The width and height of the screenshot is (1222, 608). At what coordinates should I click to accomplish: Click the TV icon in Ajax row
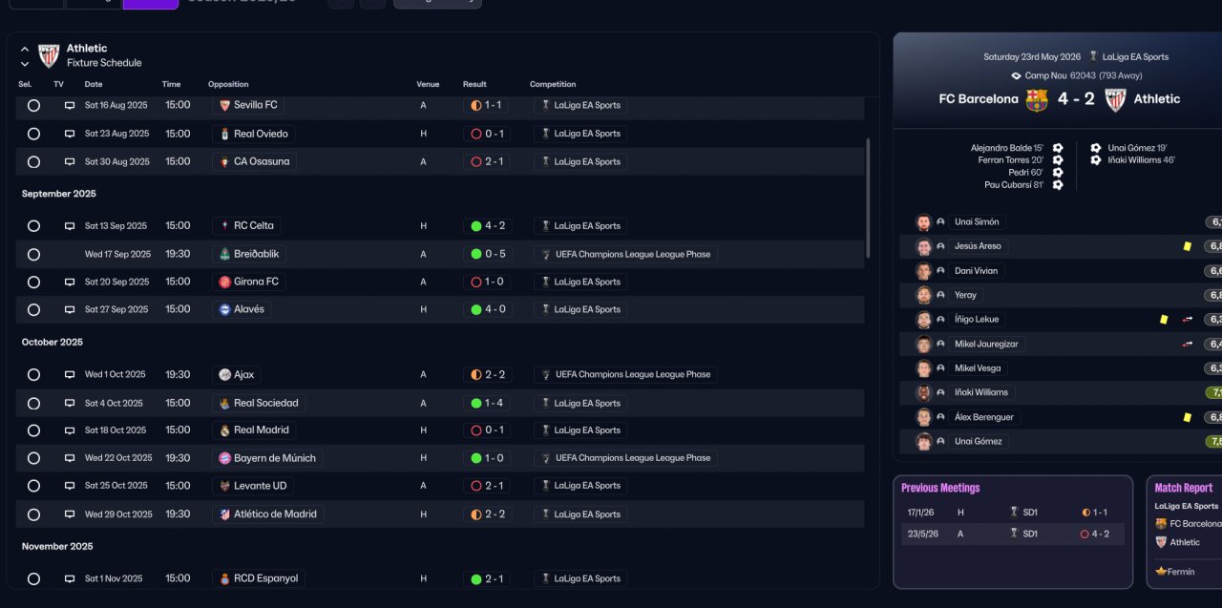click(x=70, y=375)
